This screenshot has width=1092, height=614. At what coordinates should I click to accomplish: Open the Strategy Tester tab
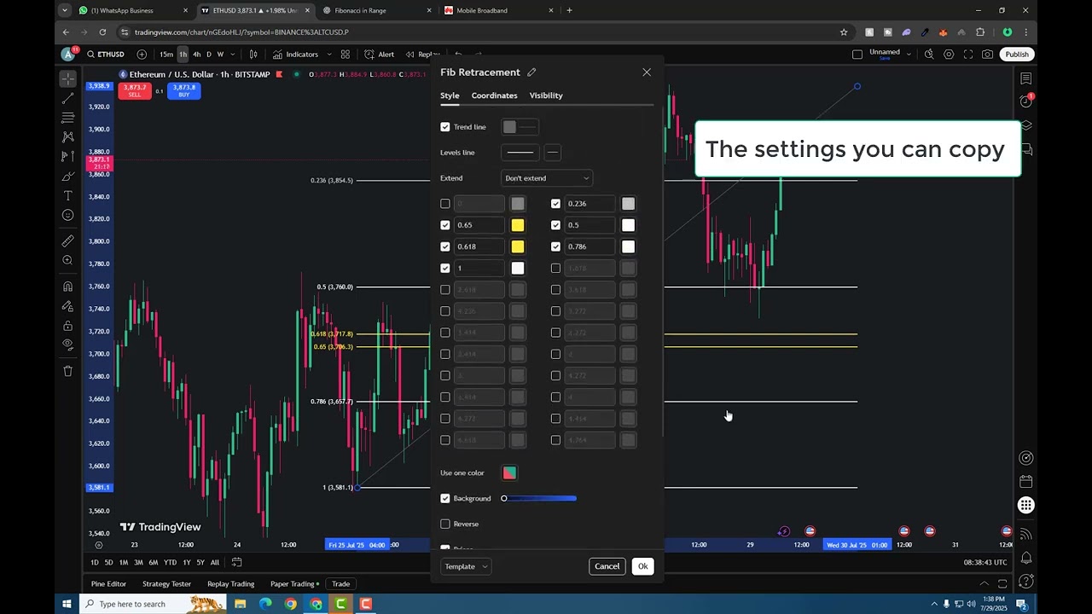click(166, 584)
